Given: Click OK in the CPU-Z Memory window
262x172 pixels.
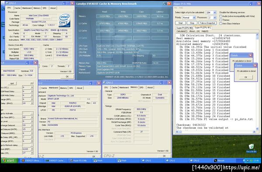Looking at the screenshot, I should 164,156.
